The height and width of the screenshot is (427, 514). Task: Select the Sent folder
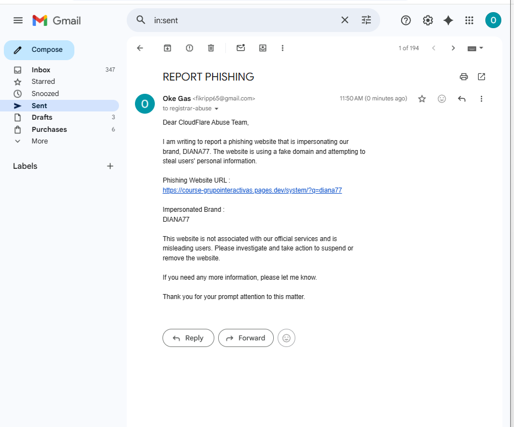pos(59,106)
